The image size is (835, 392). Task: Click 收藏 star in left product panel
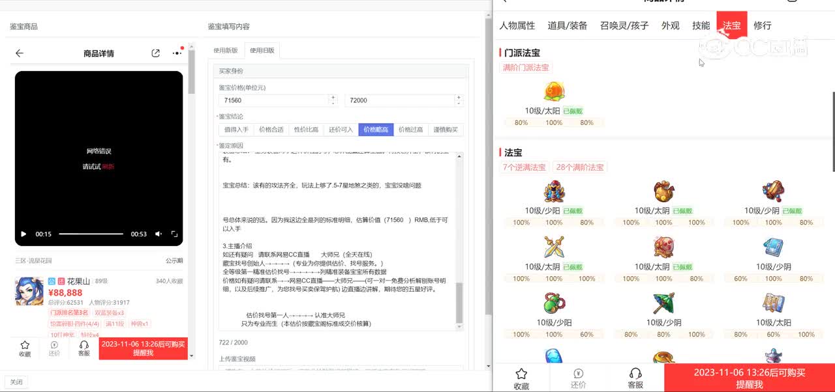tap(25, 348)
